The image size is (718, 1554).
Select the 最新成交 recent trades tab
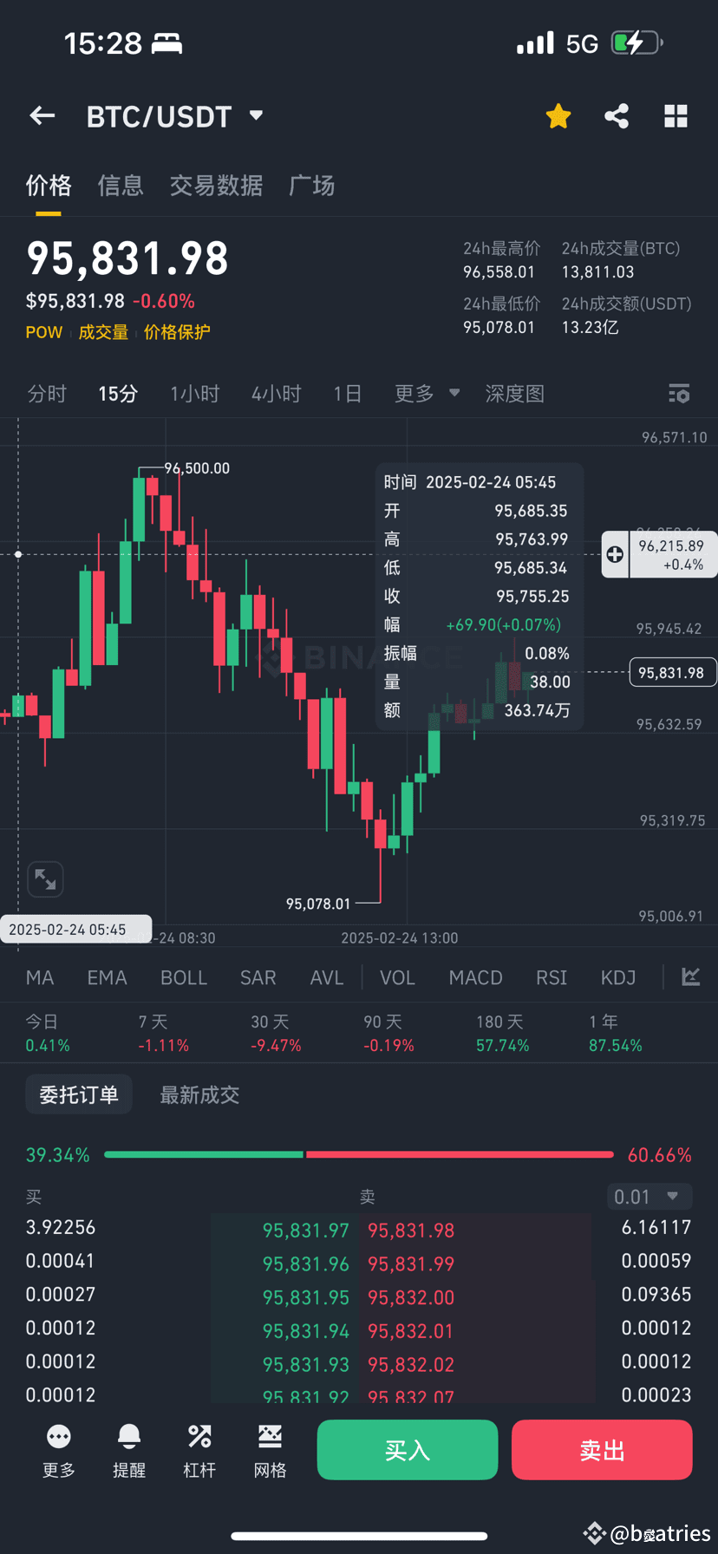(x=199, y=1094)
